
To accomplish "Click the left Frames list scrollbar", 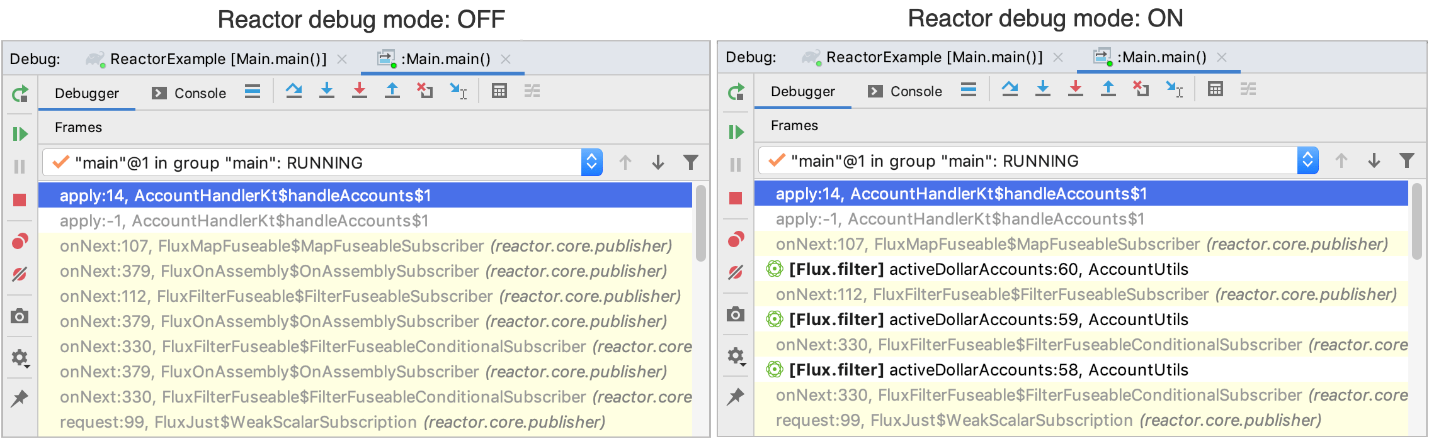I will [x=700, y=223].
